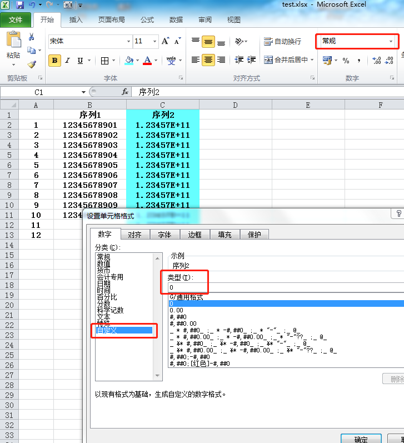Decrease indent
Screen dimensions: 404x443
pyautogui.click(x=239, y=60)
